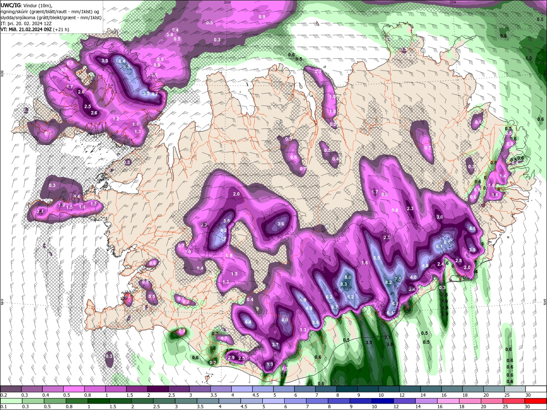This screenshot has width=547, height=410.
Task: Click the 3.1 rain value off south coast
Action: [x=388, y=337]
